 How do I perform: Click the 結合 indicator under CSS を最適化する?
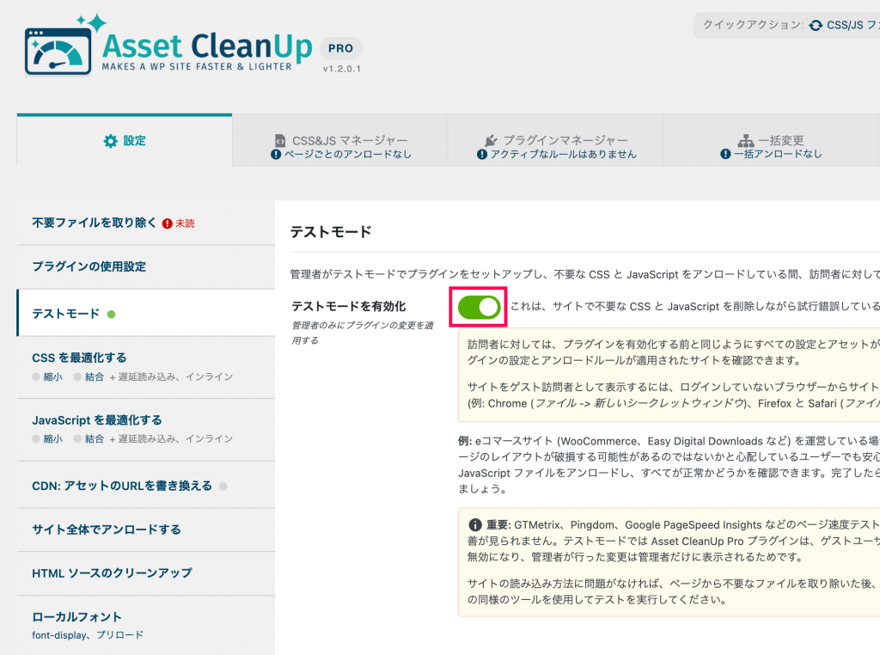click(89, 376)
